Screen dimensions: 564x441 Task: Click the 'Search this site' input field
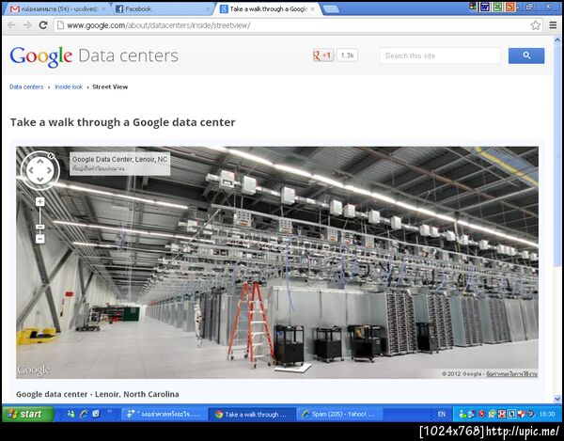[x=440, y=55]
